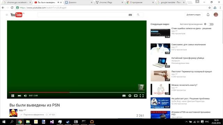Open the taskbar clock and date
The image size is (223, 125).
click(x=216, y=122)
